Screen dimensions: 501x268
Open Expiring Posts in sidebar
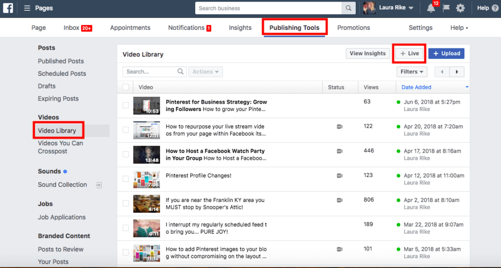click(x=58, y=98)
